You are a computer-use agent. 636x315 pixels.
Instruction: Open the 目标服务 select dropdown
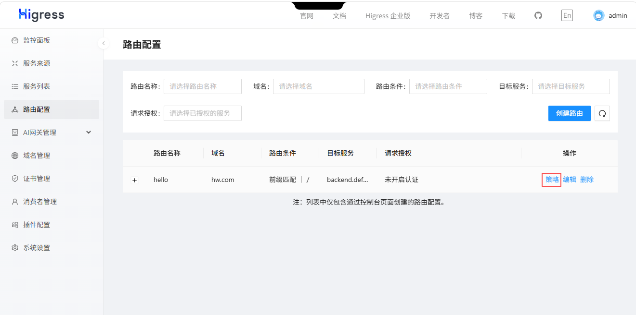tap(571, 86)
